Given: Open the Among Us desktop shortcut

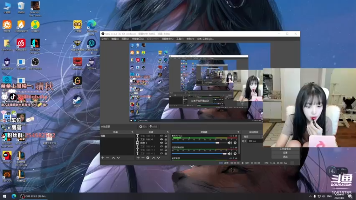Looking at the screenshot, I should click(x=7, y=157).
